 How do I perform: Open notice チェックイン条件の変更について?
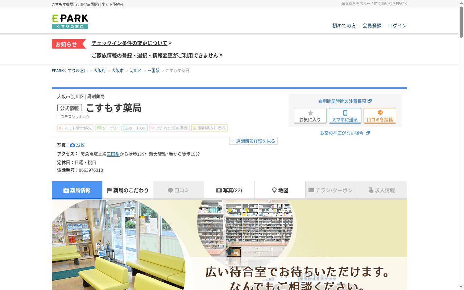point(129,43)
